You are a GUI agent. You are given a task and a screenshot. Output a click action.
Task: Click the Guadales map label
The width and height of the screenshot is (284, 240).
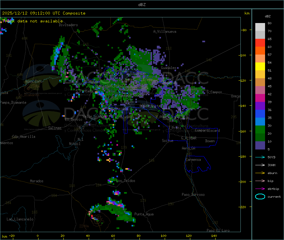[169, 68]
